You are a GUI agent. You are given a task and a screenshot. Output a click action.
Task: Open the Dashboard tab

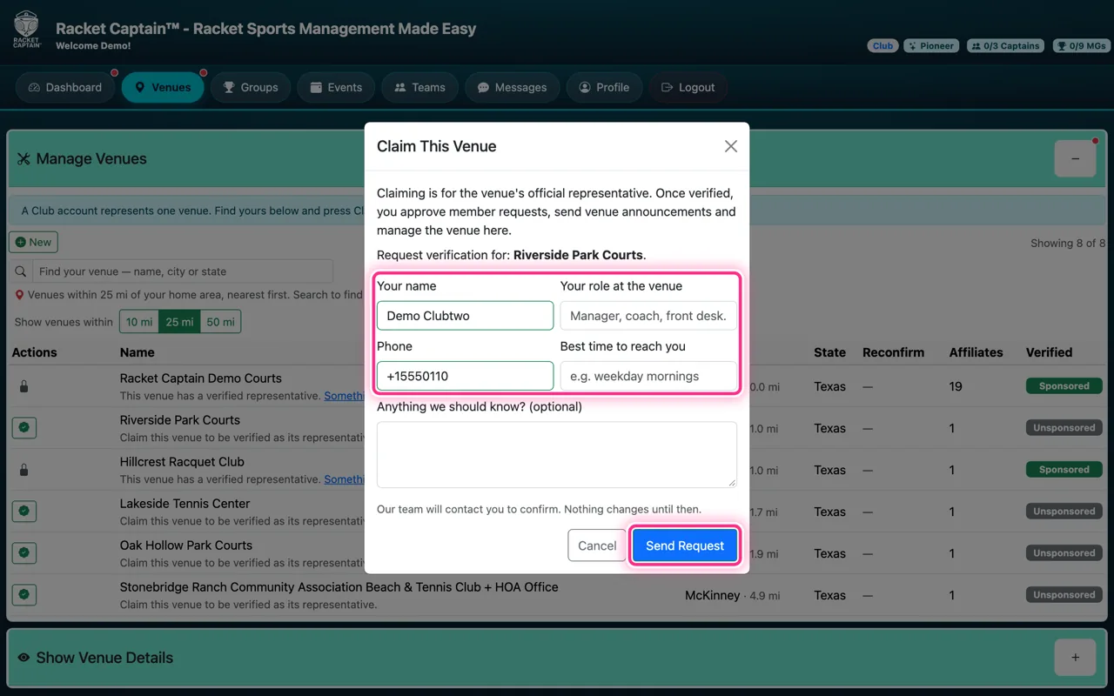click(65, 87)
